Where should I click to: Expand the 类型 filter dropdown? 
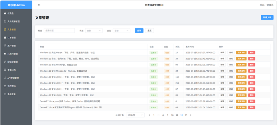point(122,30)
